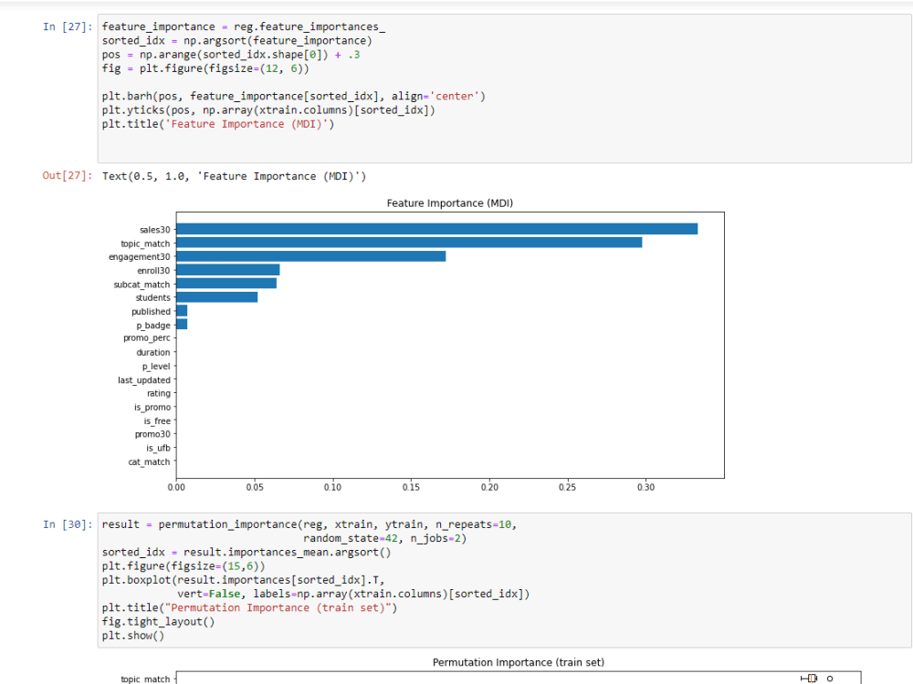
Task: Click the p_badge bar in chart
Action: point(182,324)
